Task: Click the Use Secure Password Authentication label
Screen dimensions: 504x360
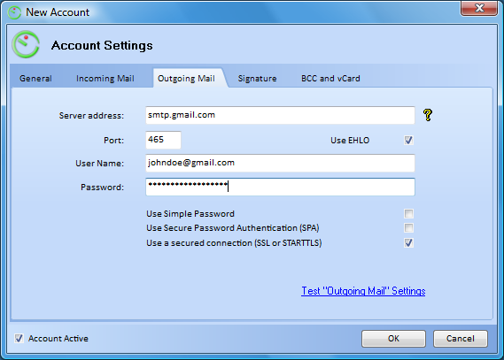Action: [233, 228]
